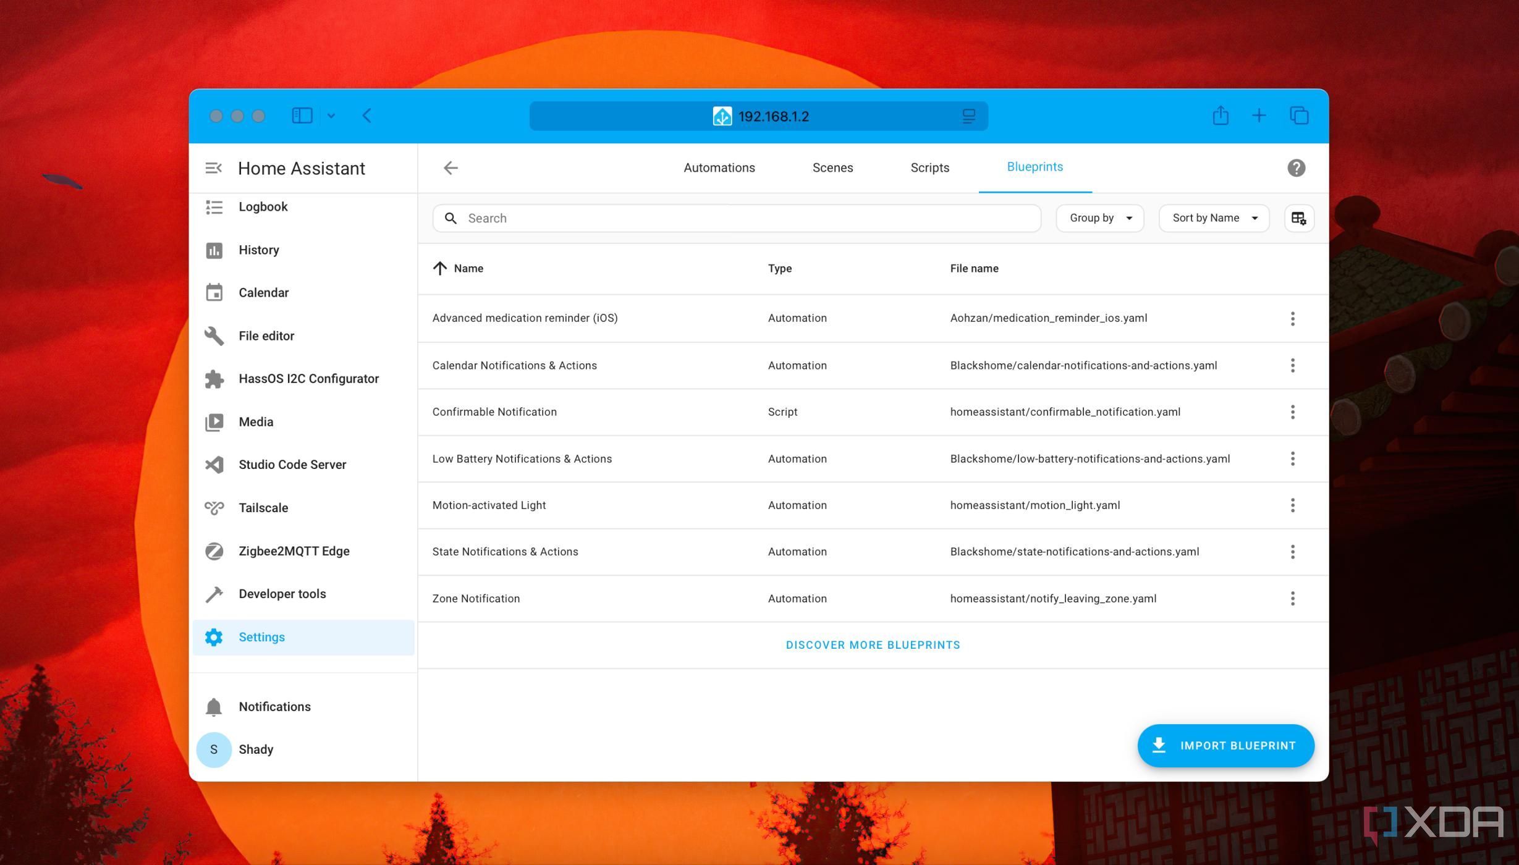Click Discover More Blueprints link
1519x865 pixels.
tap(873, 645)
